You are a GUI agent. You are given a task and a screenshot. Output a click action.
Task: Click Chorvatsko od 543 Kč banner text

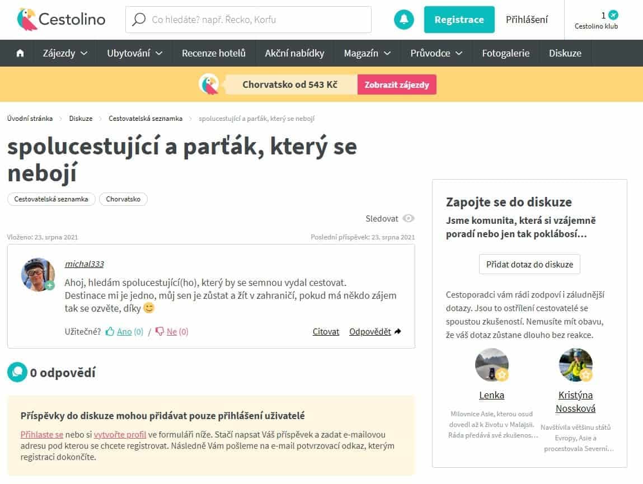[290, 84]
